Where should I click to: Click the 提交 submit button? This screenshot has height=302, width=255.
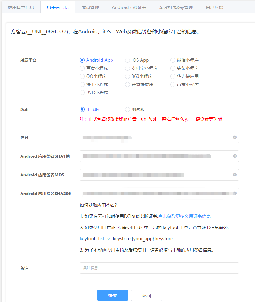pyautogui.click(x=113, y=295)
